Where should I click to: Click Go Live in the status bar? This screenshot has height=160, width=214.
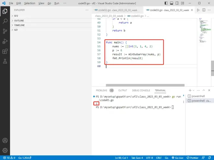point(179,157)
